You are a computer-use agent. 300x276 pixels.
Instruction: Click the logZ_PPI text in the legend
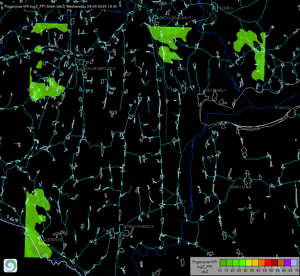pos(204,267)
